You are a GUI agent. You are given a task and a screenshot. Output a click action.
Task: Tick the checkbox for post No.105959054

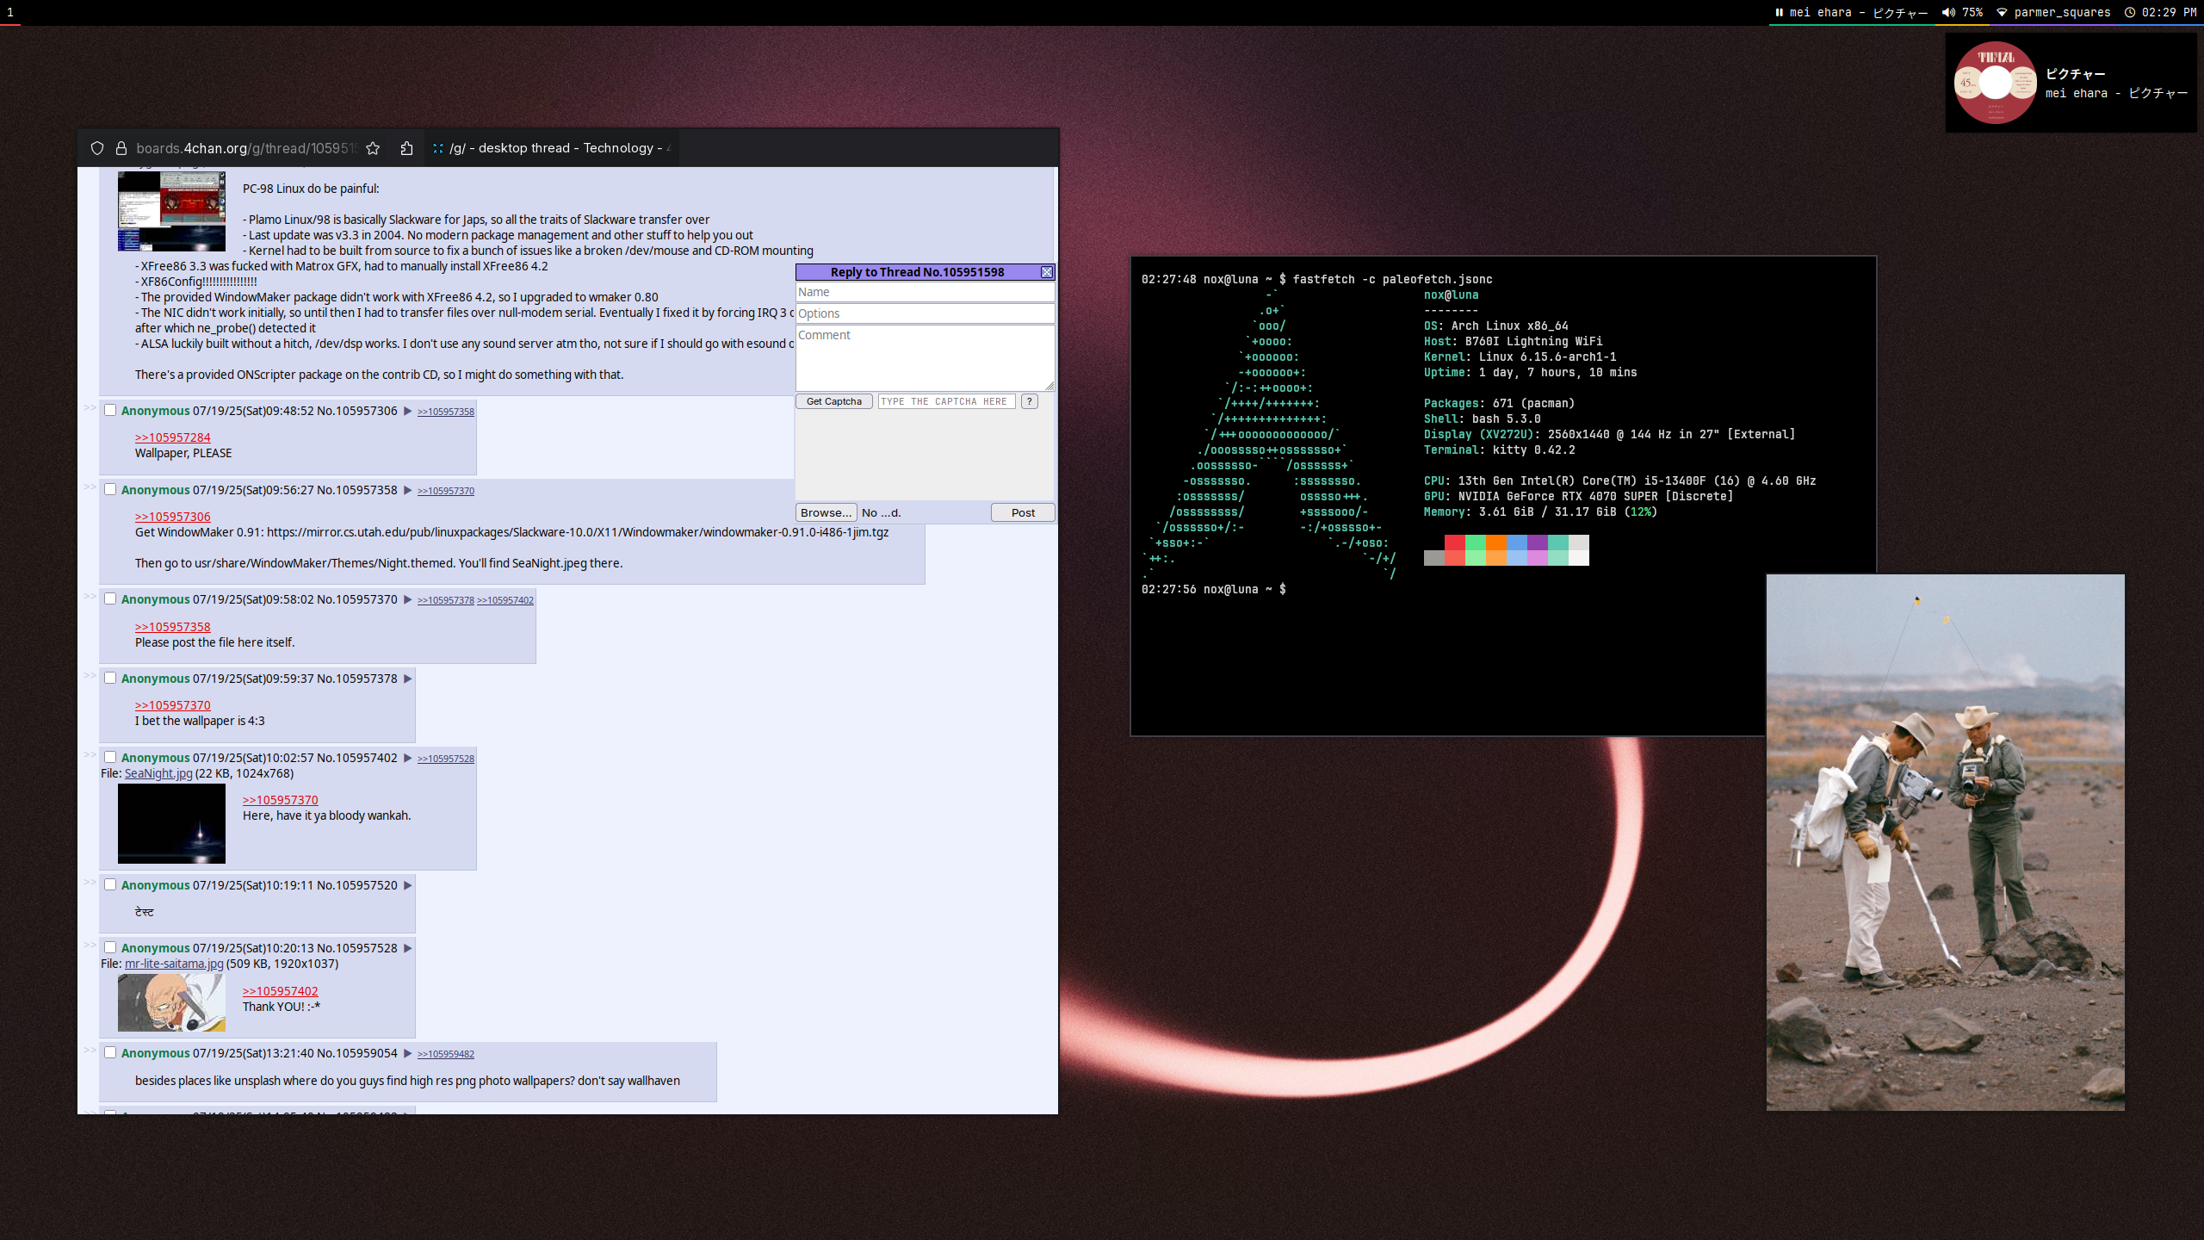[110, 1052]
